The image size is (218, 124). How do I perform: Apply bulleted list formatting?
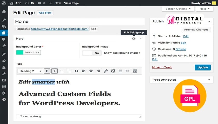(x=62, y=71)
